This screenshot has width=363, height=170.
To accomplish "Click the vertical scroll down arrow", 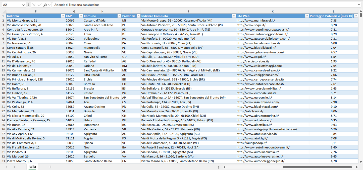I will 361,162.
